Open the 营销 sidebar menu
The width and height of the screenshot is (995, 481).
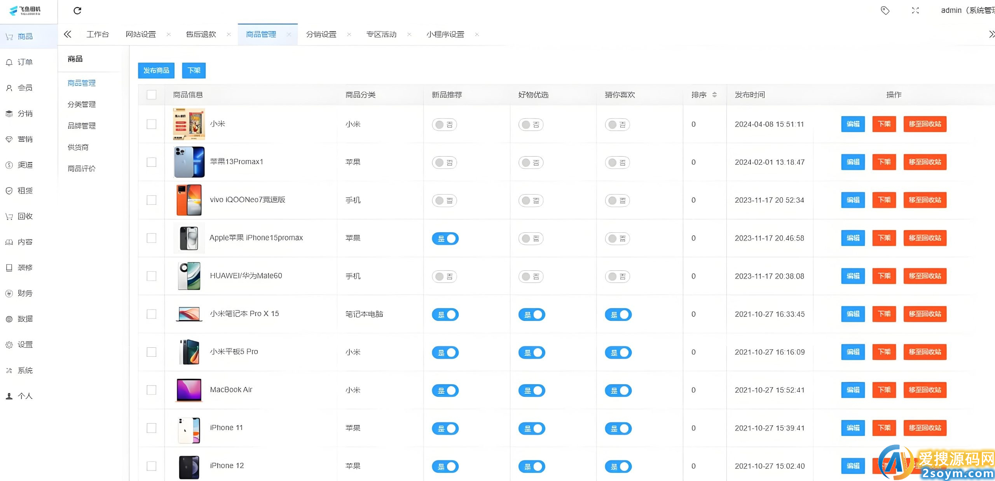coord(29,139)
